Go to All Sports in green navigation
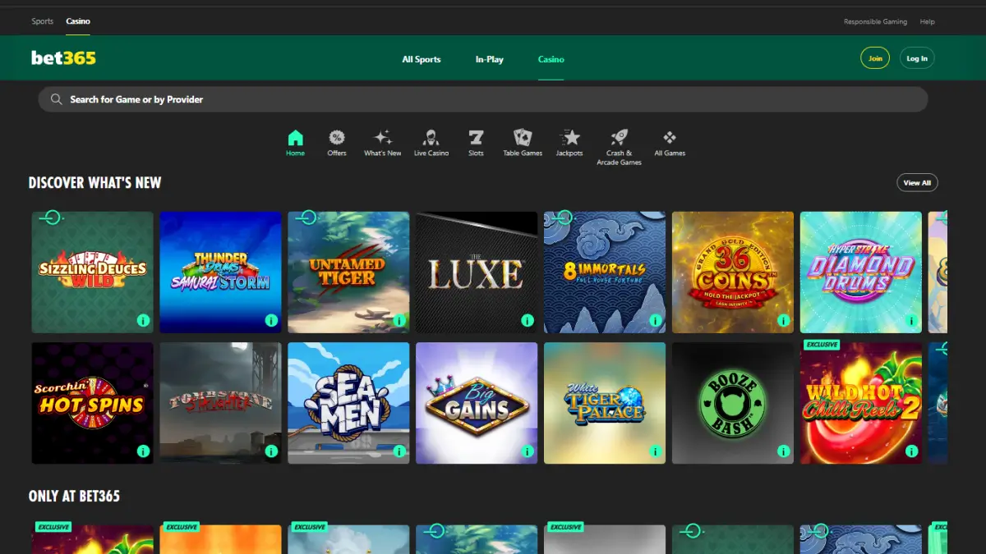986x554 pixels. 422,59
